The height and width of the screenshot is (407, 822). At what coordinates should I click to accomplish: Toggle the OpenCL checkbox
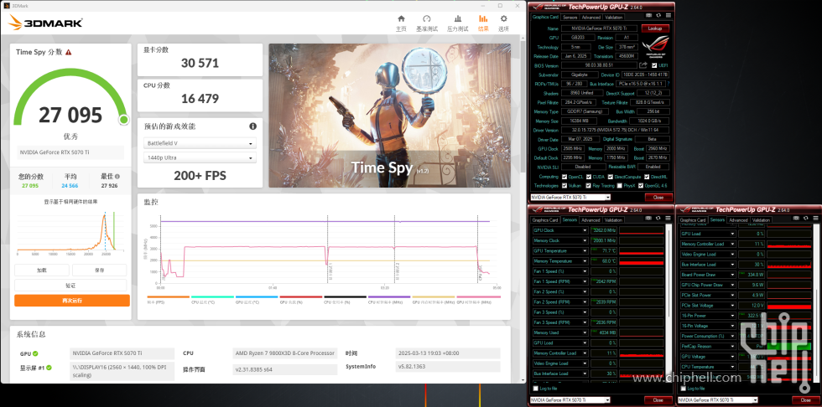pyautogui.click(x=564, y=177)
